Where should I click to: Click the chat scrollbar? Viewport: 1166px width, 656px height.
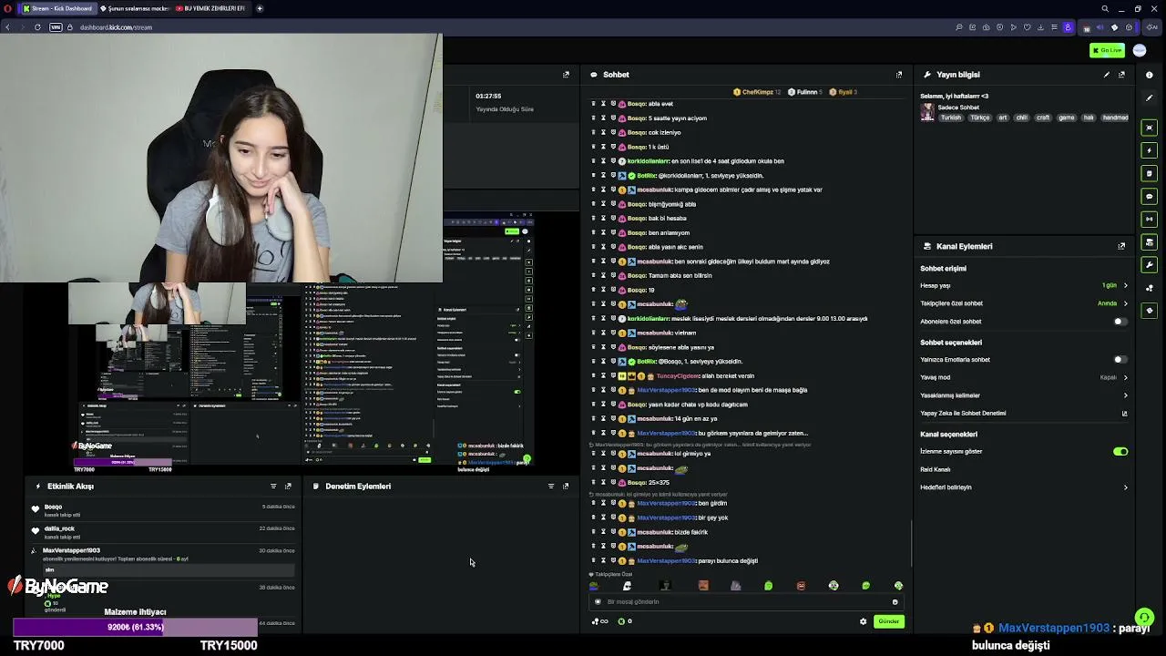tap(911, 542)
